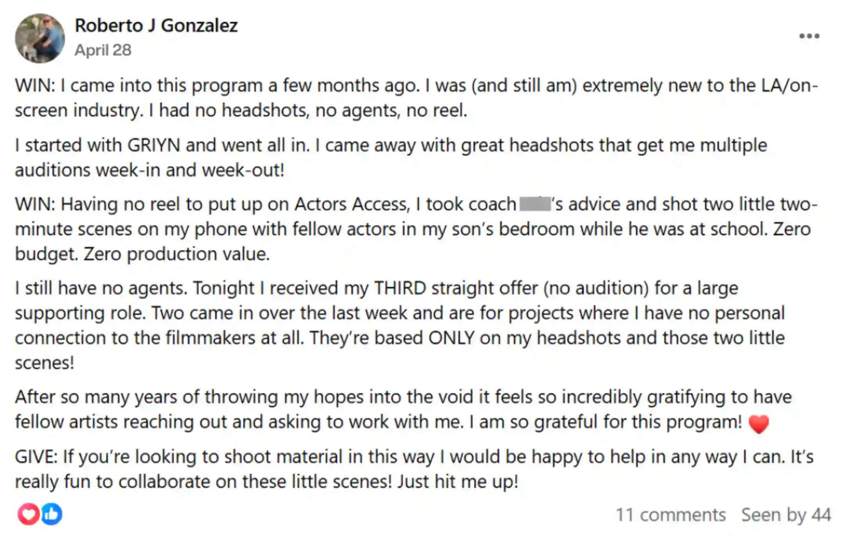
Task: Click the April 28 post timestamp
Action: click(103, 50)
